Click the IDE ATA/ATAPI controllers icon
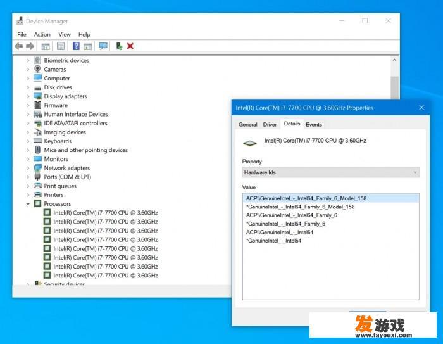443x344 pixels. pyautogui.click(x=37, y=123)
